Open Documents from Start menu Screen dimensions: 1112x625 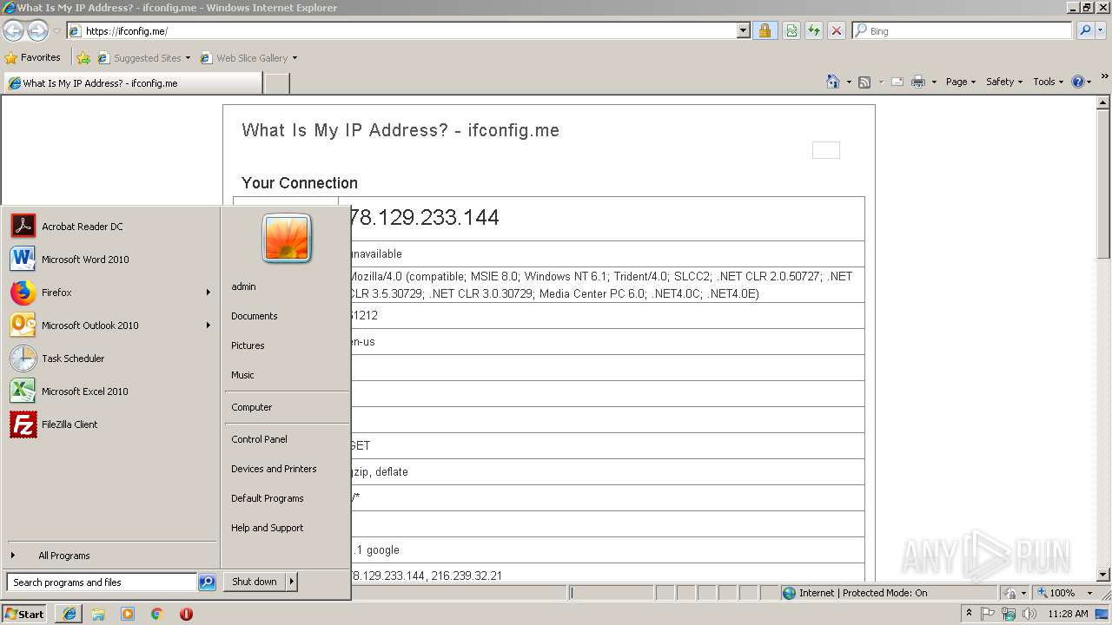coord(255,316)
